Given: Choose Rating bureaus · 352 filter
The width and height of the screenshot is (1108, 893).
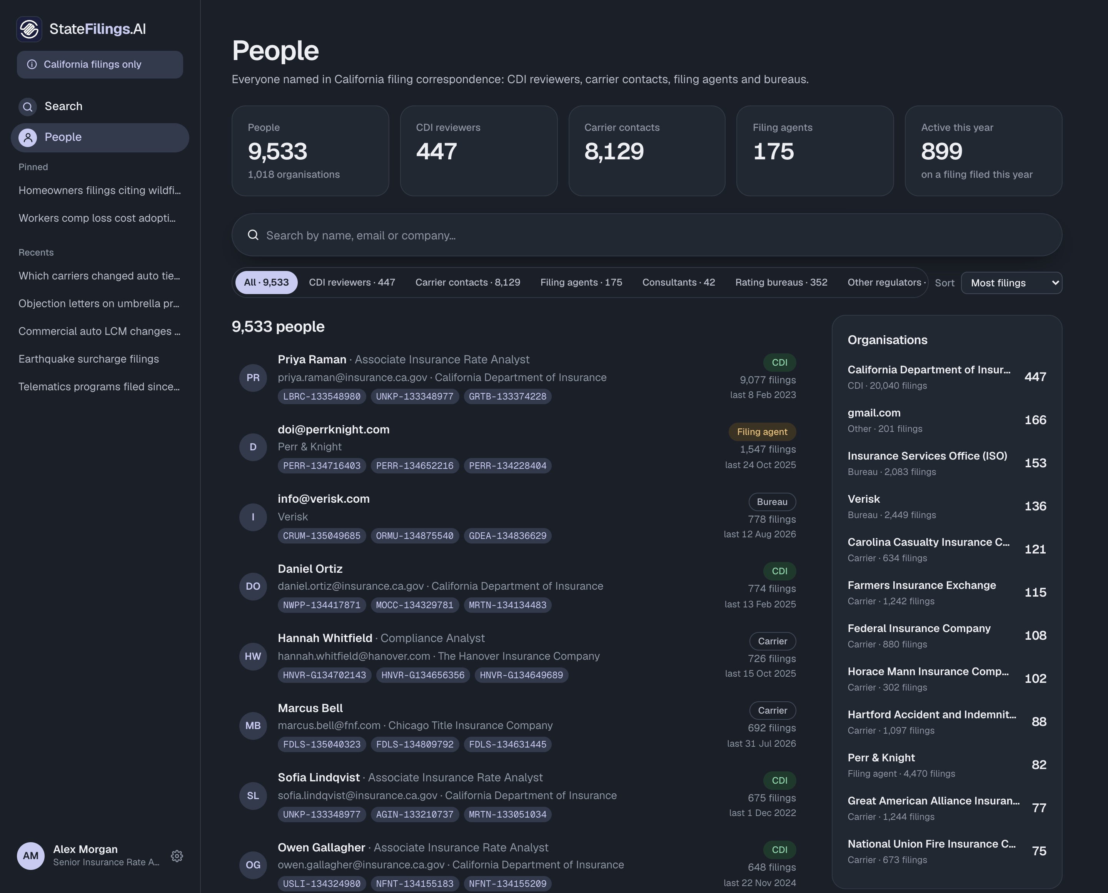Looking at the screenshot, I should point(781,283).
